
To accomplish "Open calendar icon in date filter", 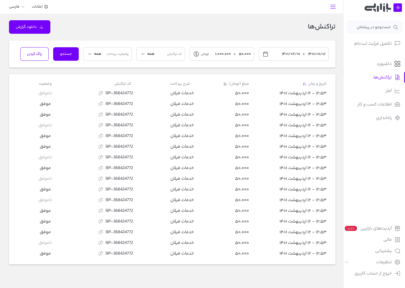I will 265,54.
